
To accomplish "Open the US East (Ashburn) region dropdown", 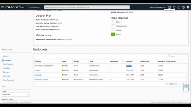I will click(x=157, y=7).
